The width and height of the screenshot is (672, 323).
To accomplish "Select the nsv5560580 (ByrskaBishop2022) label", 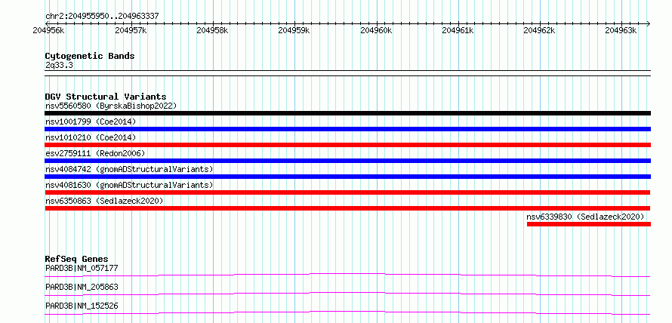I will (110, 106).
